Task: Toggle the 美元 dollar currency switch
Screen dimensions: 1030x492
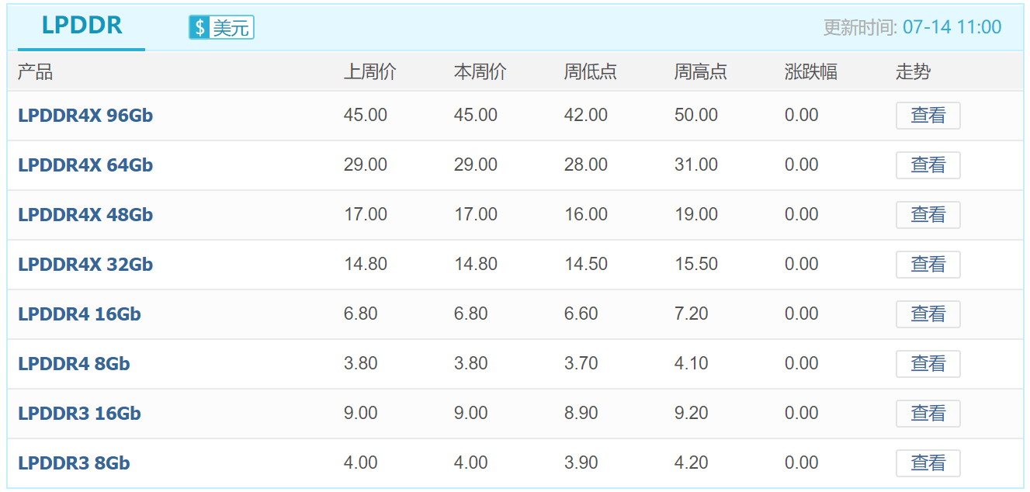Action: (x=221, y=27)
